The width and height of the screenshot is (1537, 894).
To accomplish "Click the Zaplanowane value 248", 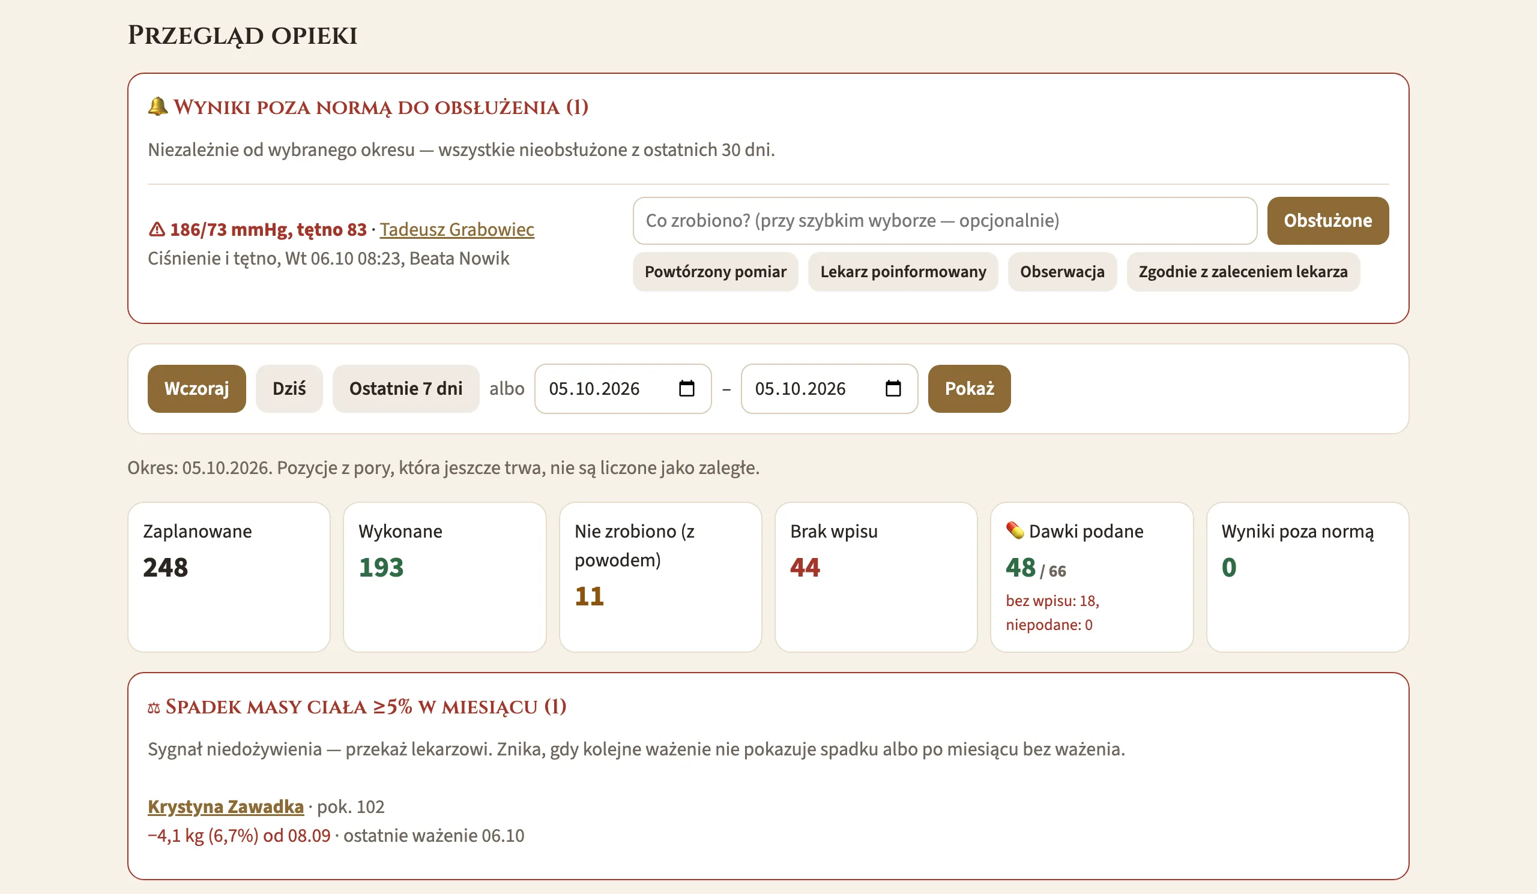I will pos(165,568).
